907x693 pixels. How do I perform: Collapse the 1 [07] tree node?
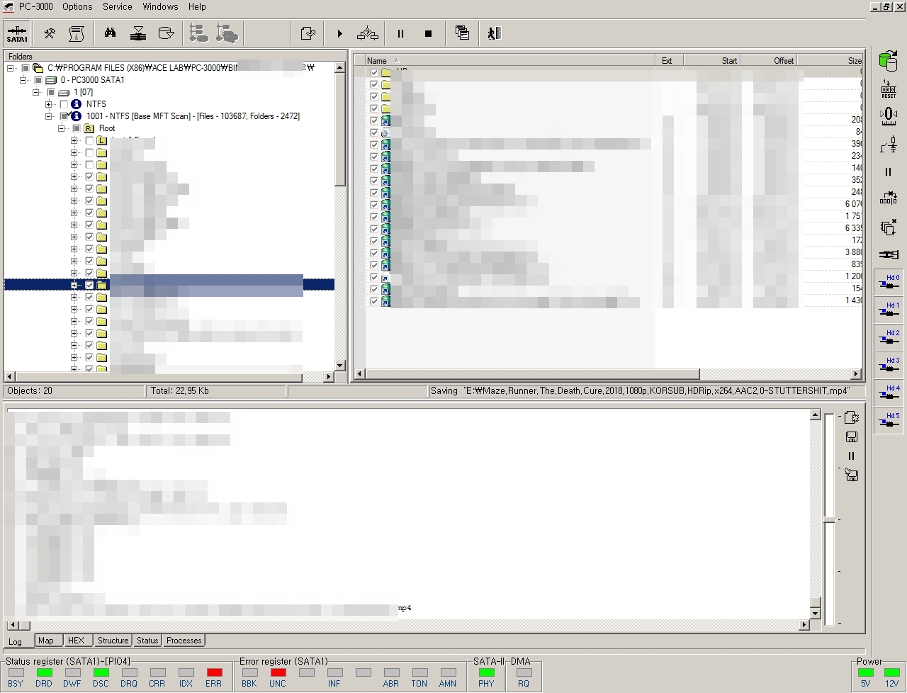pos(36,92)
